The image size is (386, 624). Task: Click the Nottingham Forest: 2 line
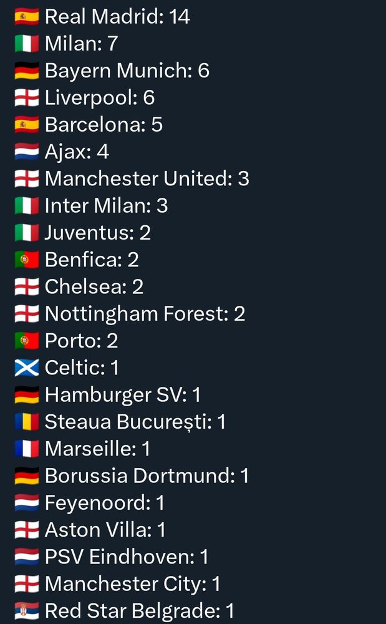[145, 314]
